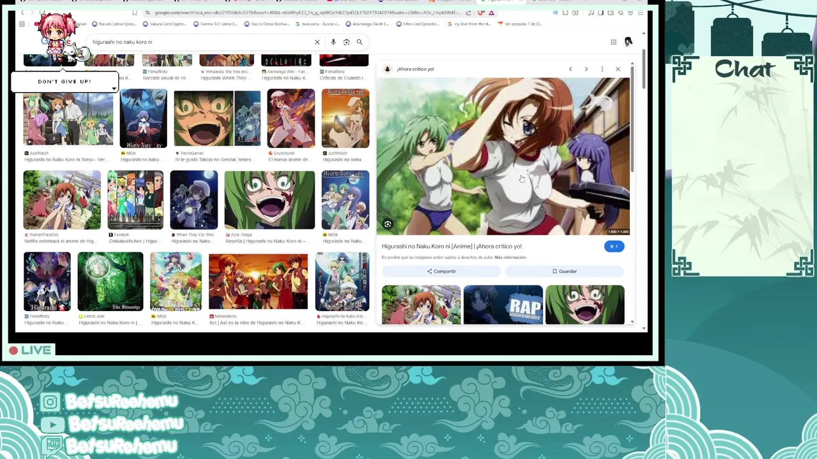The image size is (817, 459).
Task: Click the down arrow of preview panel scrollbar
Action: (x=632, y=321)
